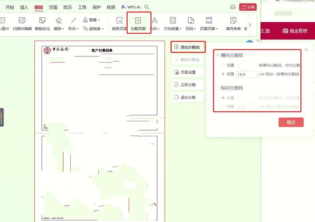Switch to the 开始 tab
The image size is (315, 222).
pos(10,7)
